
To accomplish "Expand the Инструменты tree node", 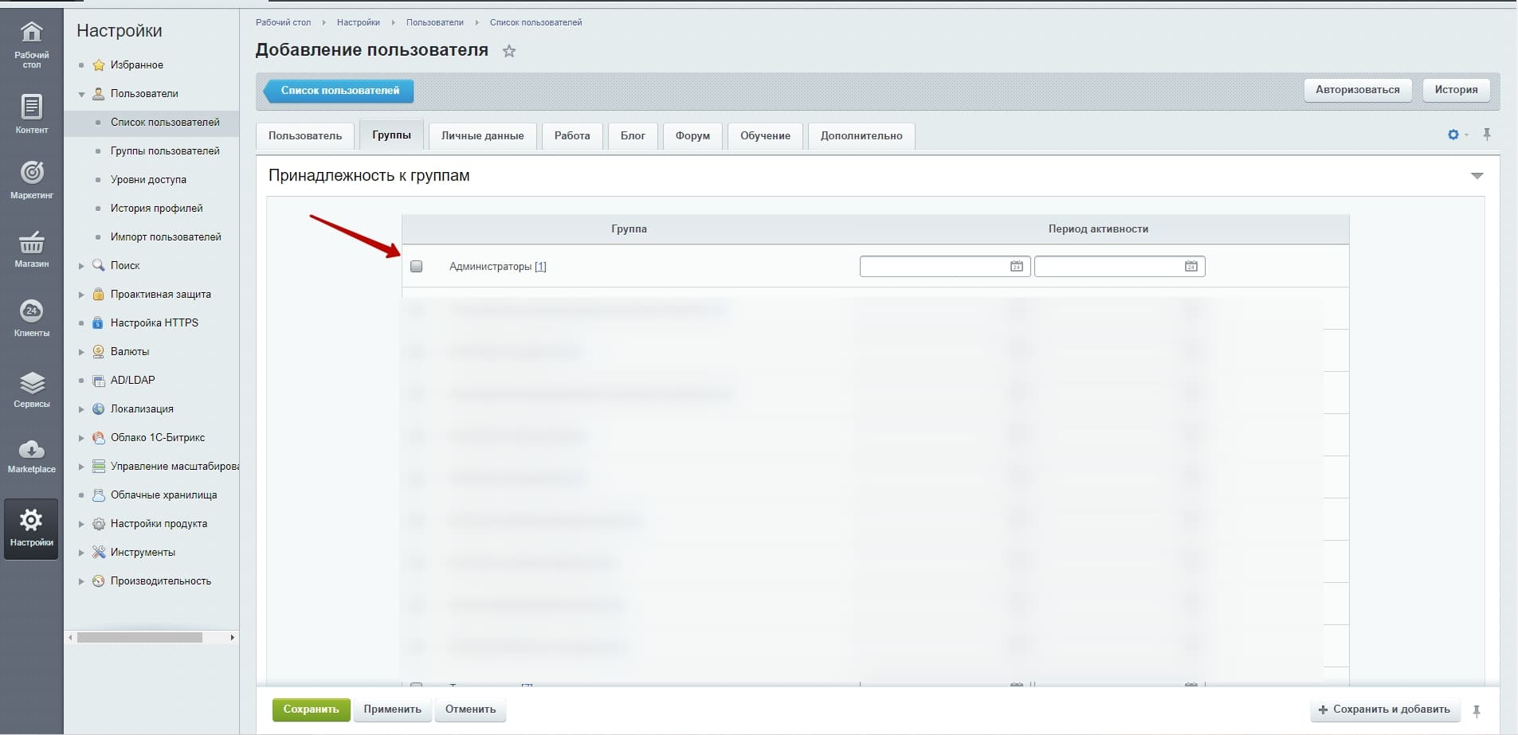I will [x=81, y=553].
